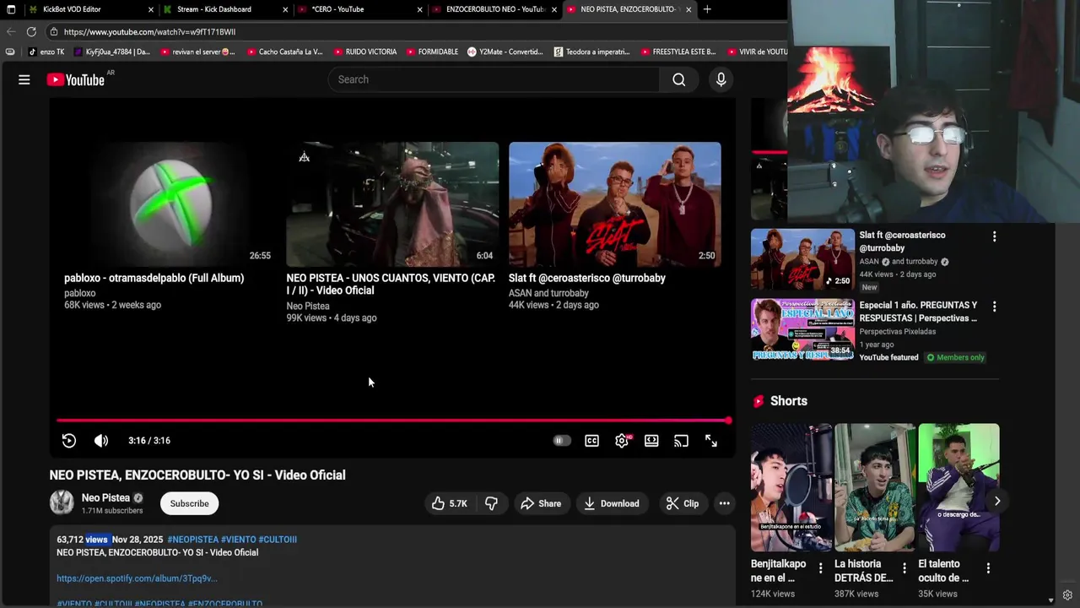Open Neo Pistea channel avatar
This screenshot has width=1080, height=608.
click(62, 502)
